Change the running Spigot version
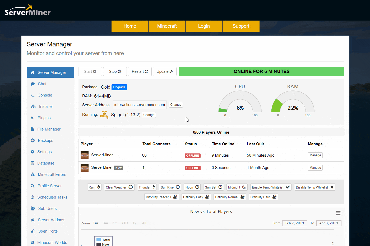The image size is (370, 246). click(149, 115)
